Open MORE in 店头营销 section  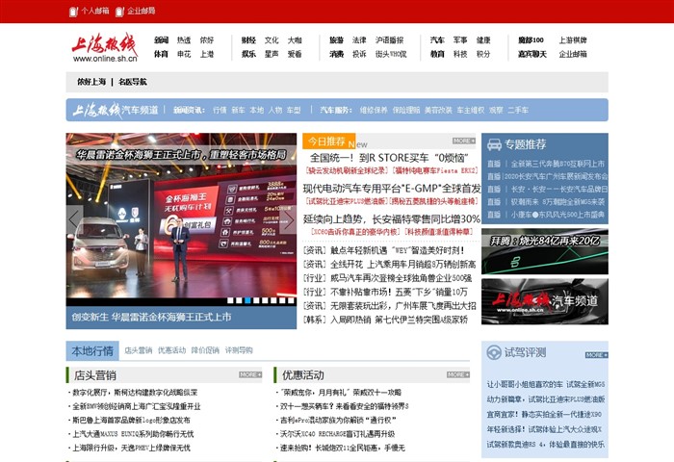click(x=250, y=374)
